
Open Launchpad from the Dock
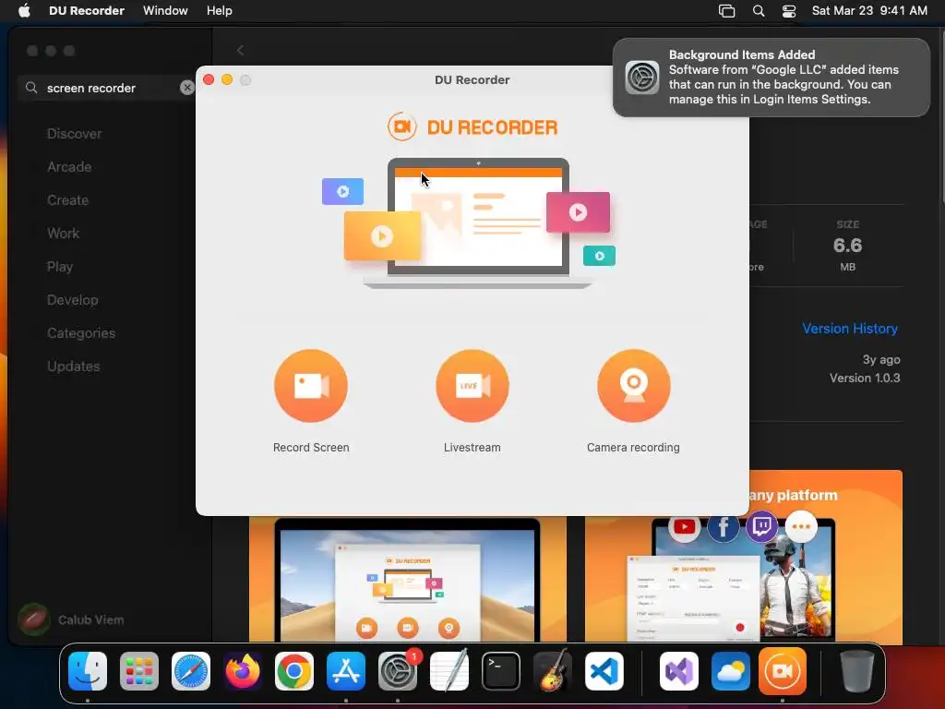(x=139, y=671)
